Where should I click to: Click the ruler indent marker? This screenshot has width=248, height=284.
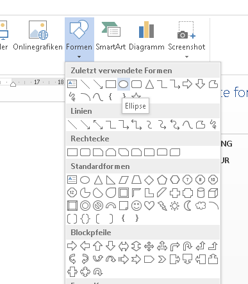point(13,84)
